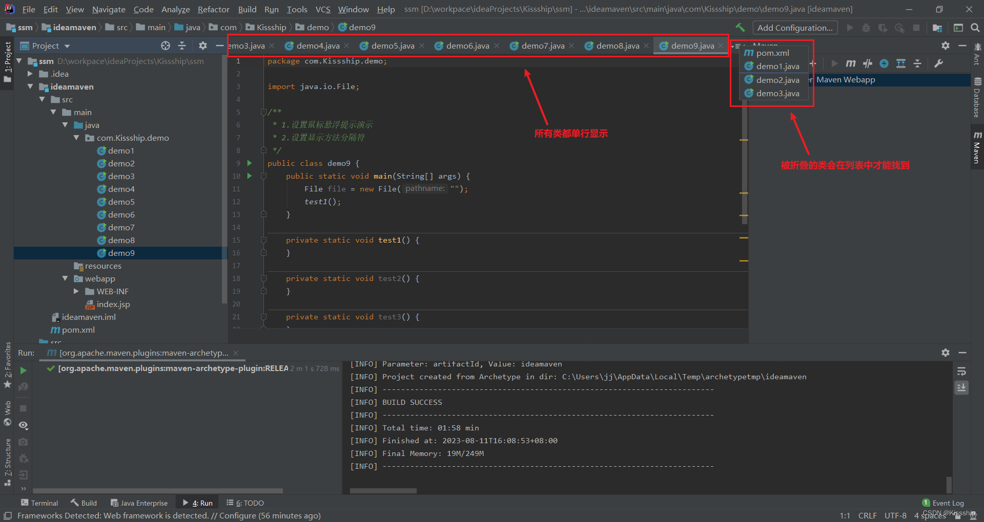
Task: Run demo9 class via gutter arrow line 9
Action: click(250, 163)
